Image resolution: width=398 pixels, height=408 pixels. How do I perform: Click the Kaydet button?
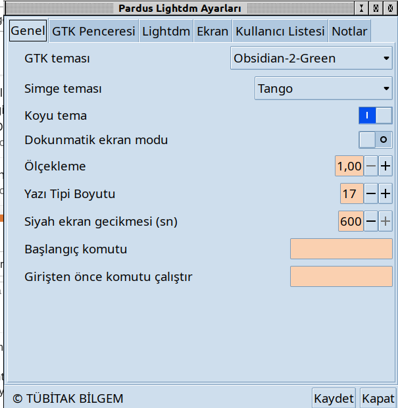click(x=334, y=398)
